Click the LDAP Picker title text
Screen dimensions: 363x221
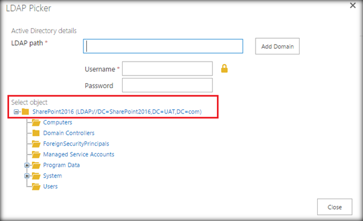coord(28,8)
